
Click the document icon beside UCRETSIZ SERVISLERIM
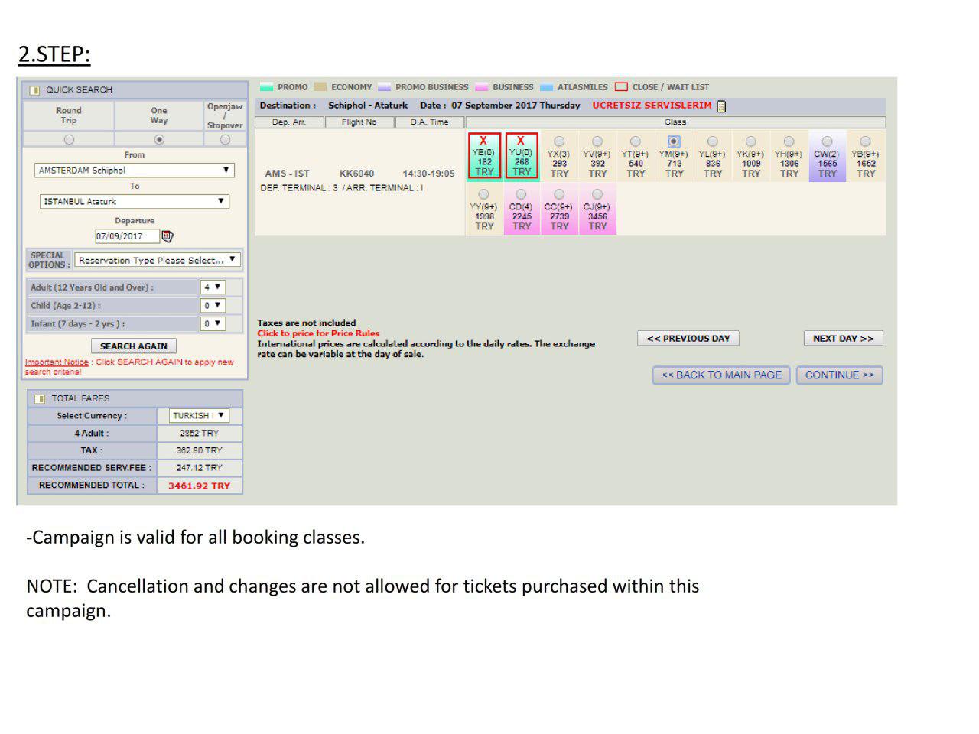pos(720,106)
